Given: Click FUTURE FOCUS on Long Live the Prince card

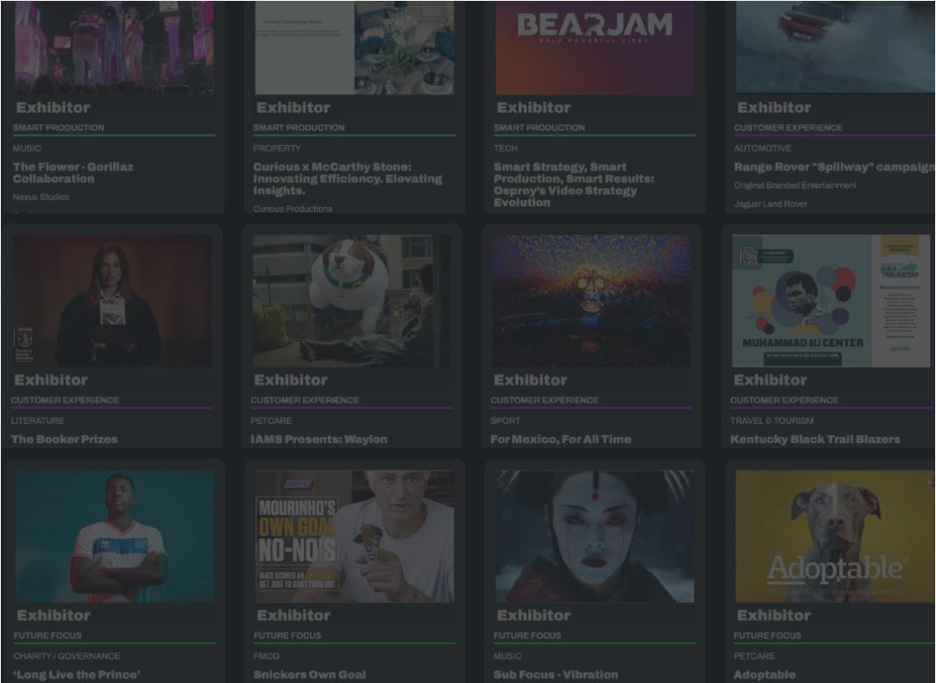Looking at the screenshot, I should tap(47, 636).
